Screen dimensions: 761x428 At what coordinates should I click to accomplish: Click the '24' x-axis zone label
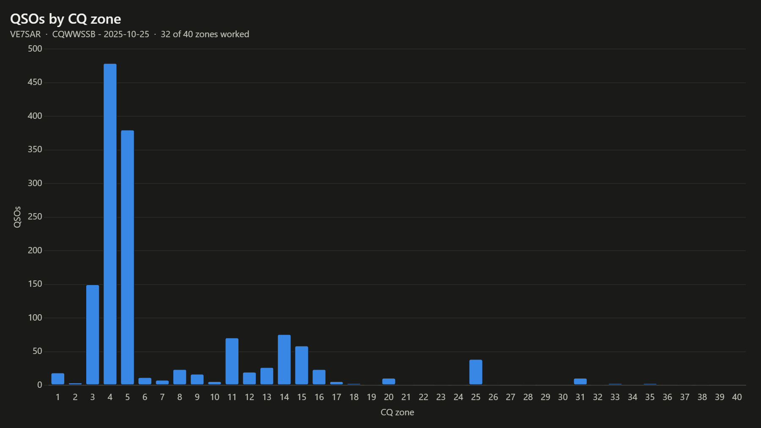click(458, 397)
